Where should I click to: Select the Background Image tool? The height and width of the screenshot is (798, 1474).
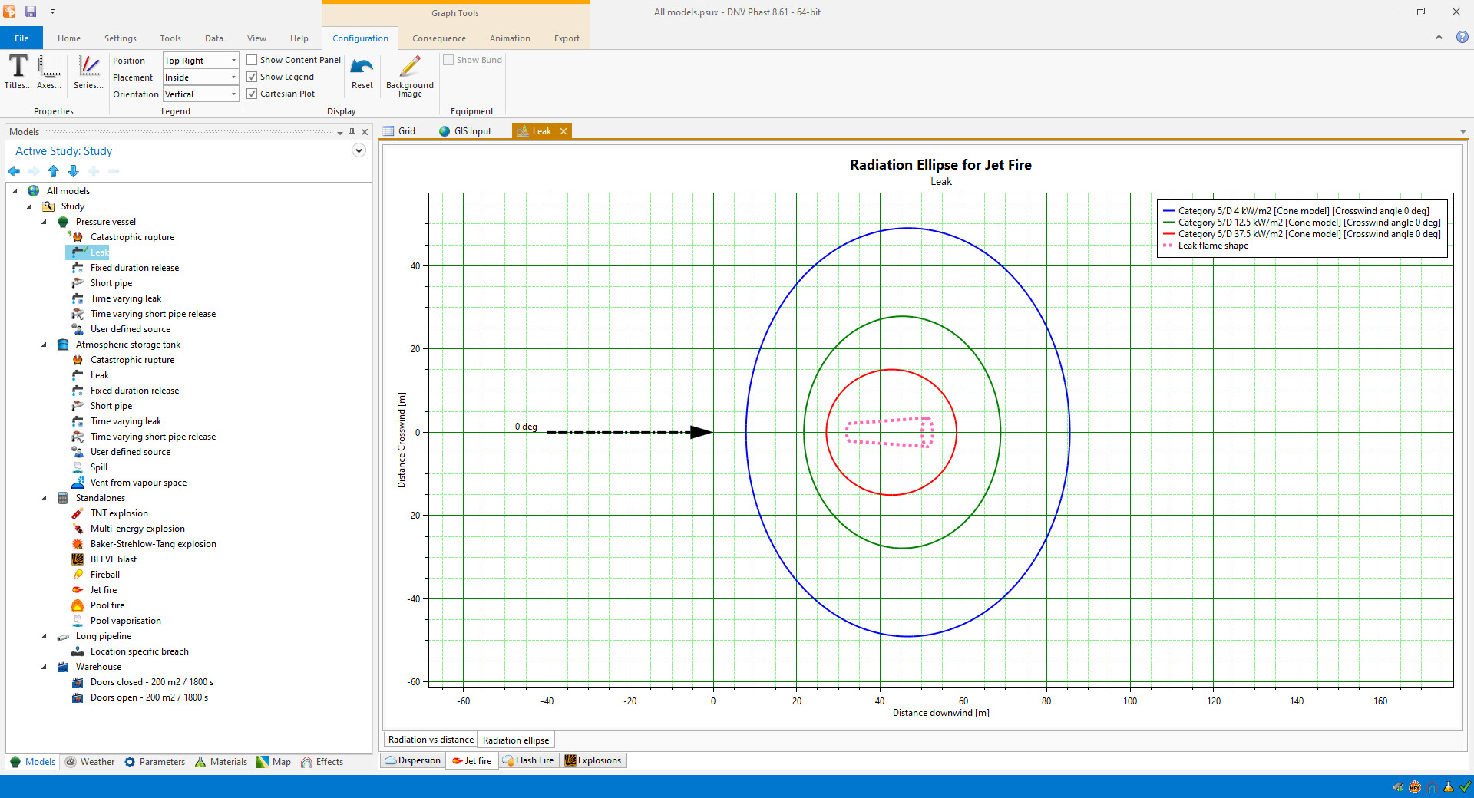(x=409, y=74)
